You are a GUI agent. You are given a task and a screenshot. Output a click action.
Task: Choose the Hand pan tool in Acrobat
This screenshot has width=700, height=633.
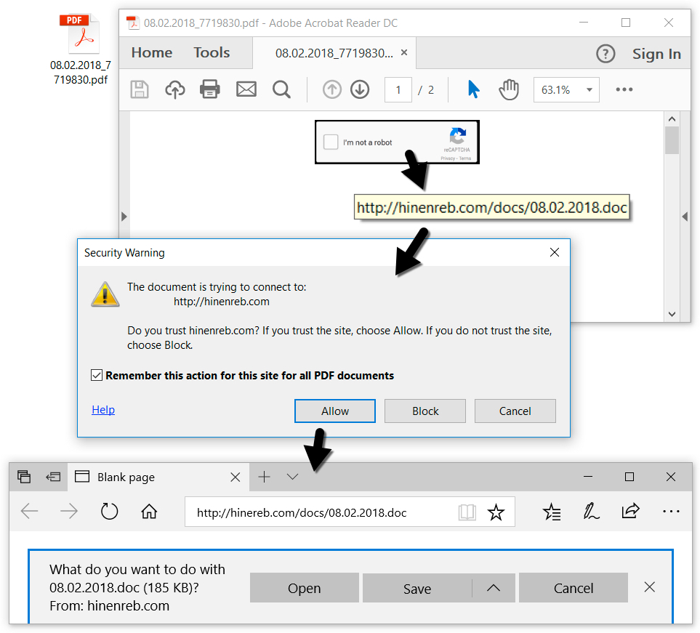pos(509,89)
